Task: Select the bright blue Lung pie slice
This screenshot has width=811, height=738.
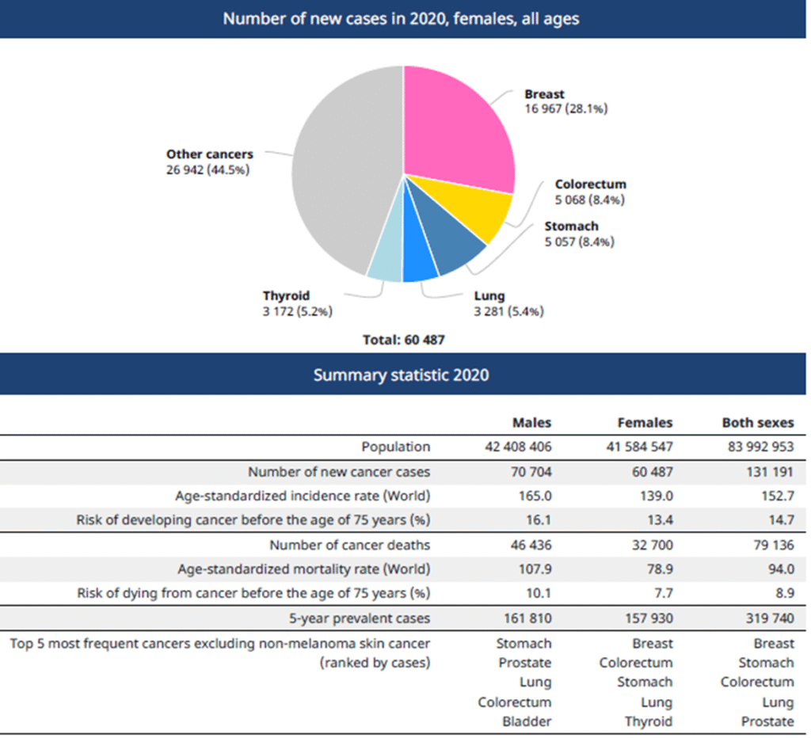Action: (419, 267)
